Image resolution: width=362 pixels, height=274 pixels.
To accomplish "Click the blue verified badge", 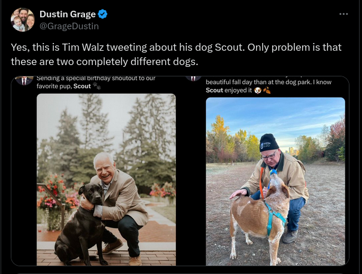I will click(x=102, y=14).
